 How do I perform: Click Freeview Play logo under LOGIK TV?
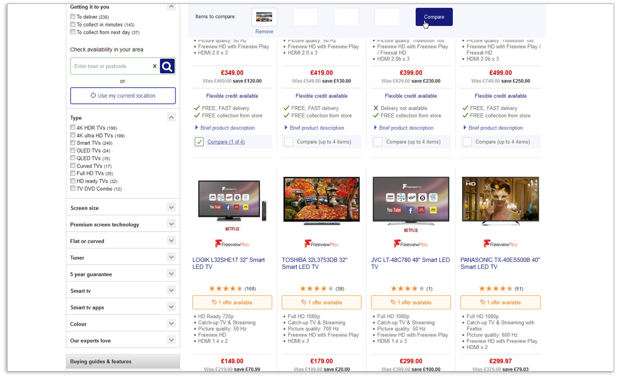pyautogui.click(x=232, y=244)
